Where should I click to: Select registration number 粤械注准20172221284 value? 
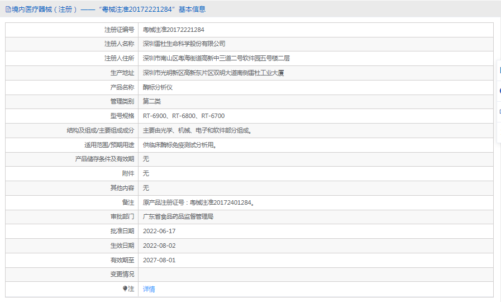pyautogui.click(x=174, y=30)
